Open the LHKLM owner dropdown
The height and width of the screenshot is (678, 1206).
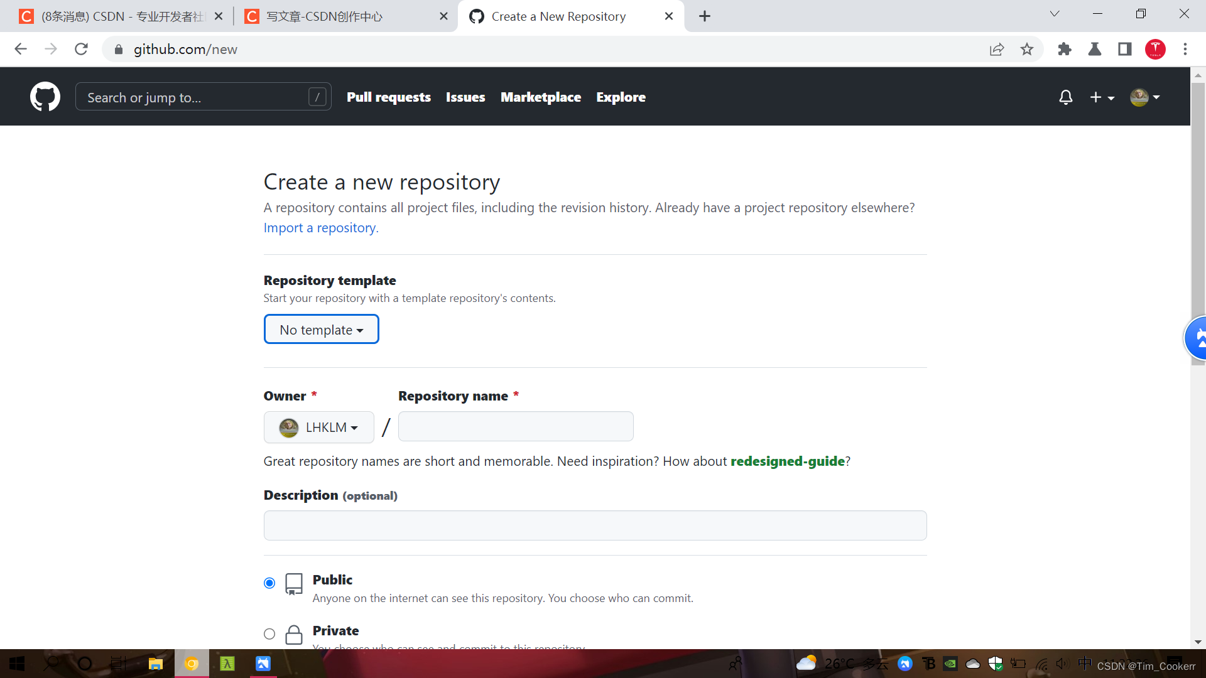pyautogui.click(x=319, y=428)
